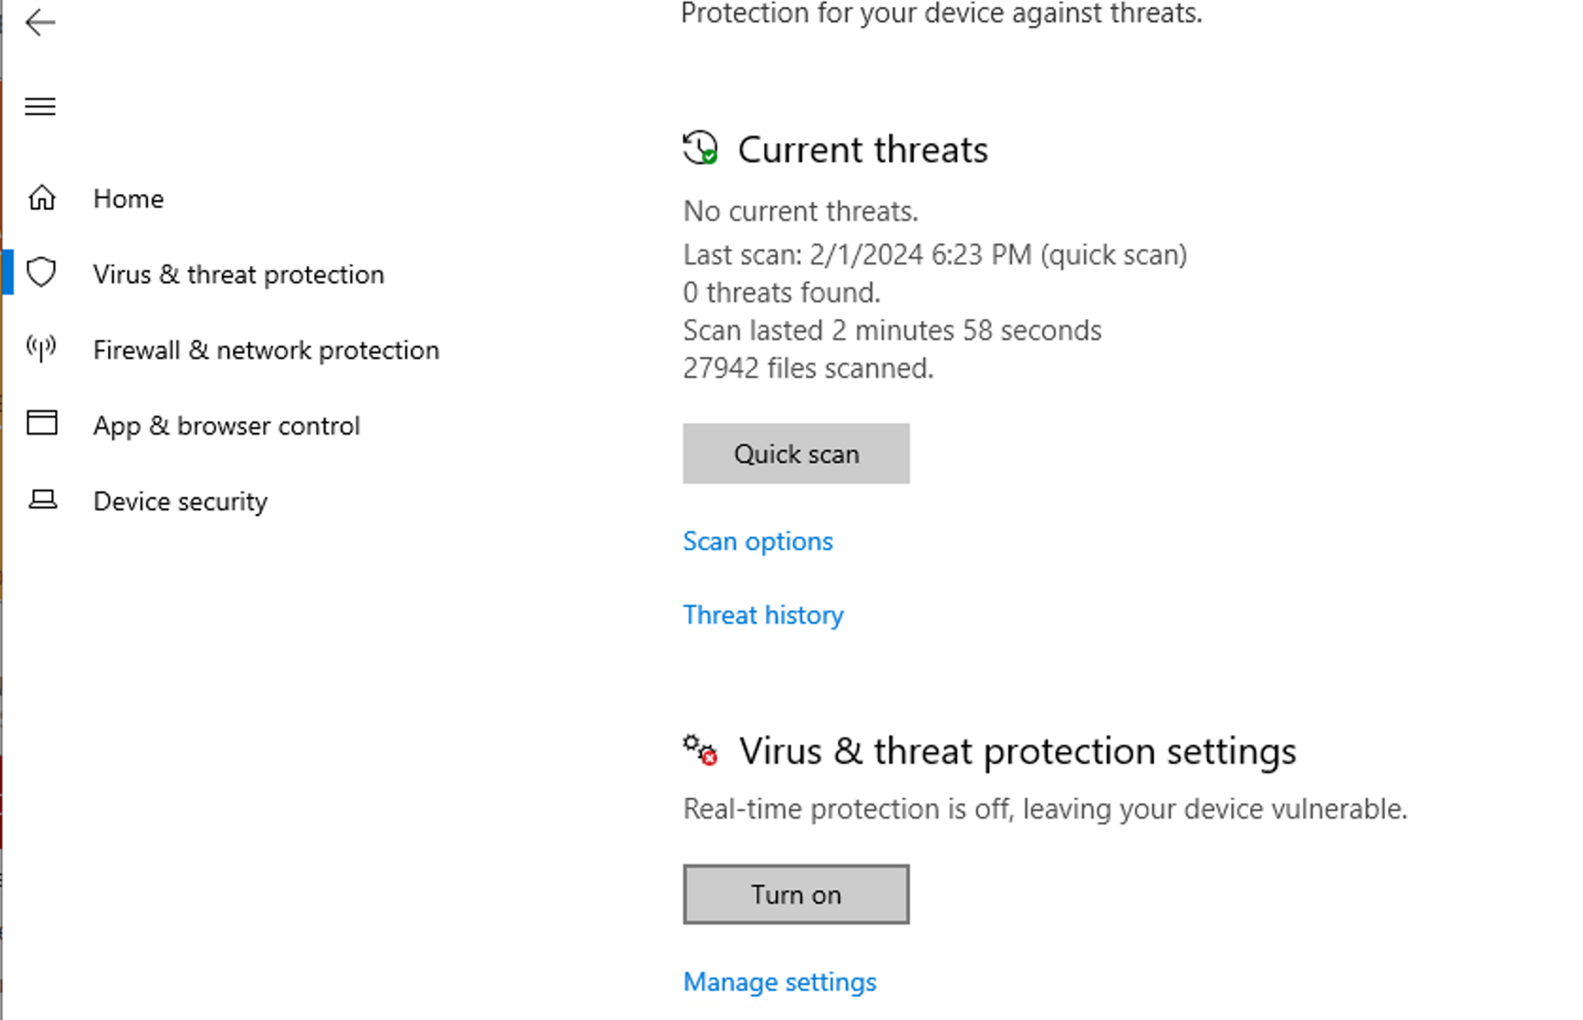Click the Device security laptop icon
The image size is (1583, 1020).
pyautogui.click(x=42, y=499)
